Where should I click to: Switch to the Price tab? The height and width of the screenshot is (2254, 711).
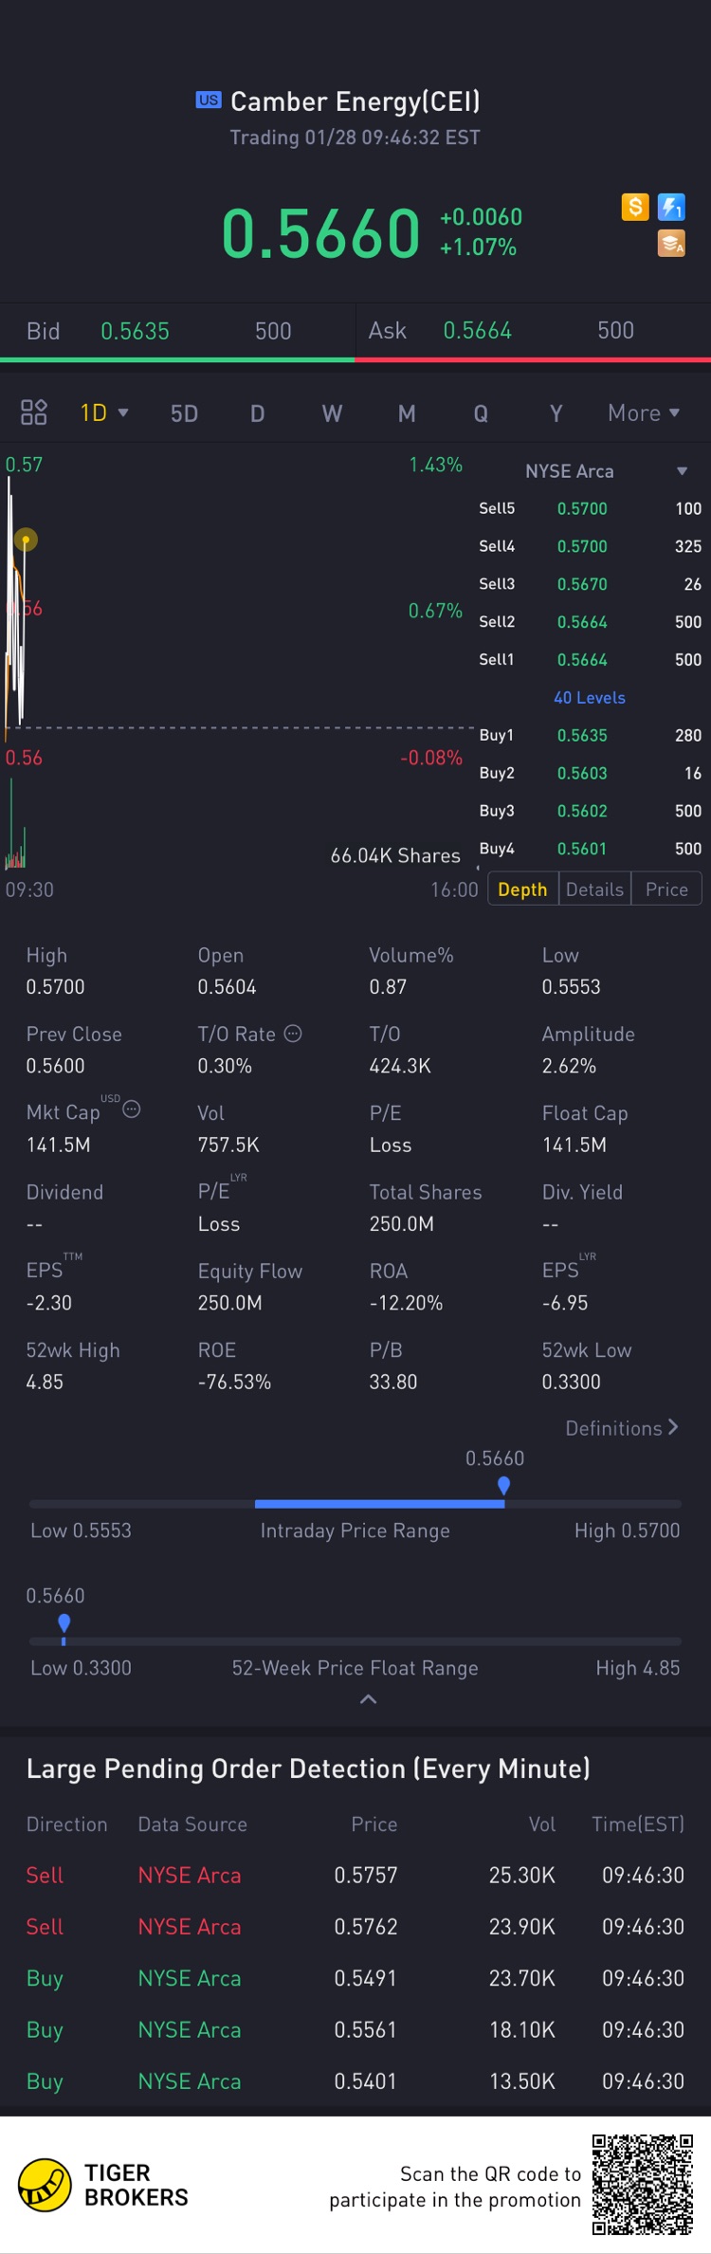click(666, 889)
